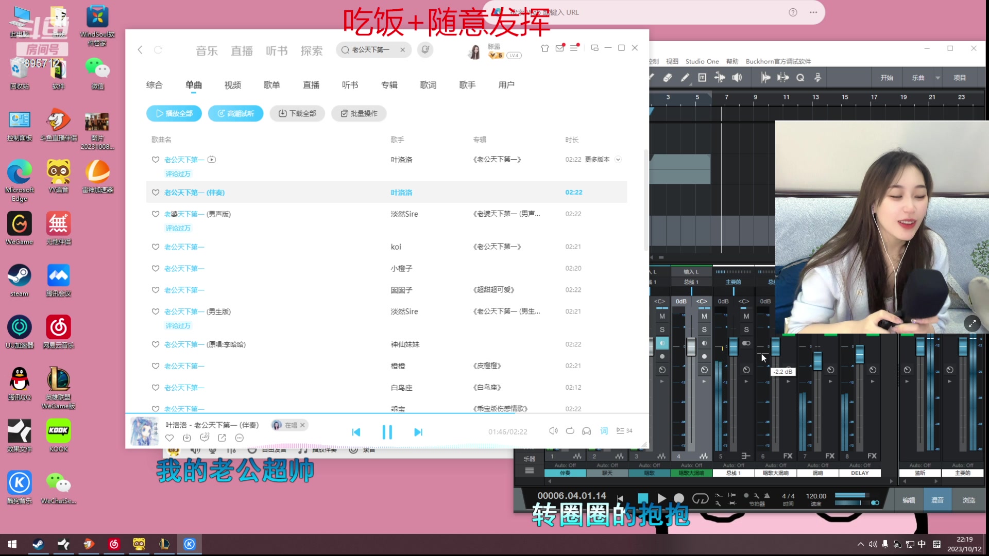Click the loop playback icon in the transport bar

pos(701,499)
